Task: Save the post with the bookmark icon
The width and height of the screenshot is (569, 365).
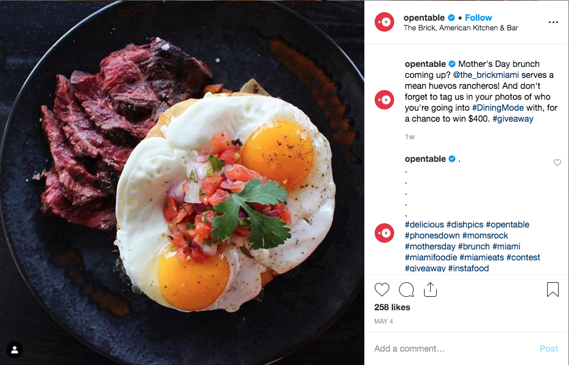Action: [553, 290]
